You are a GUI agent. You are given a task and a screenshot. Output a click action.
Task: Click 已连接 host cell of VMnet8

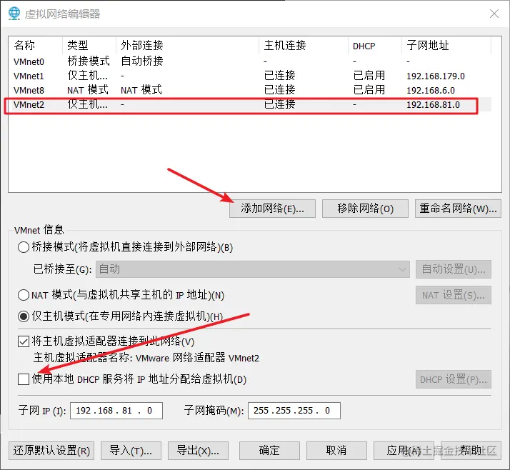pyautogui.click(x=280, y=90)
